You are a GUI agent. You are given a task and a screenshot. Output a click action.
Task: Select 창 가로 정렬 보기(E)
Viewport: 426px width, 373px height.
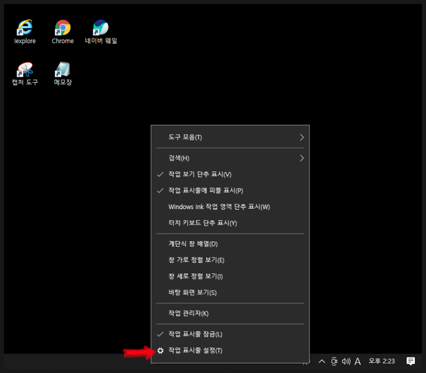pos(230,260)
